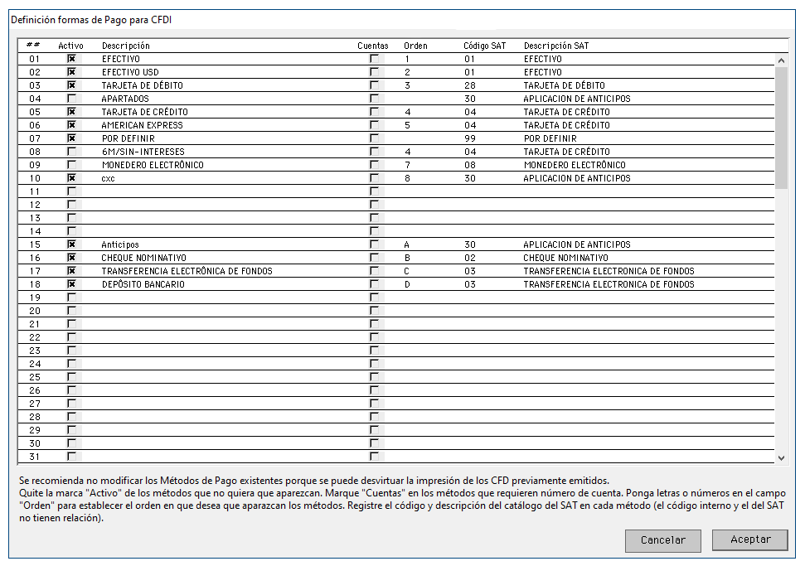Check Cuentas for CHEQUE NOMINATIVO
The width and height of the screenshot is (805, 566).
374,258
